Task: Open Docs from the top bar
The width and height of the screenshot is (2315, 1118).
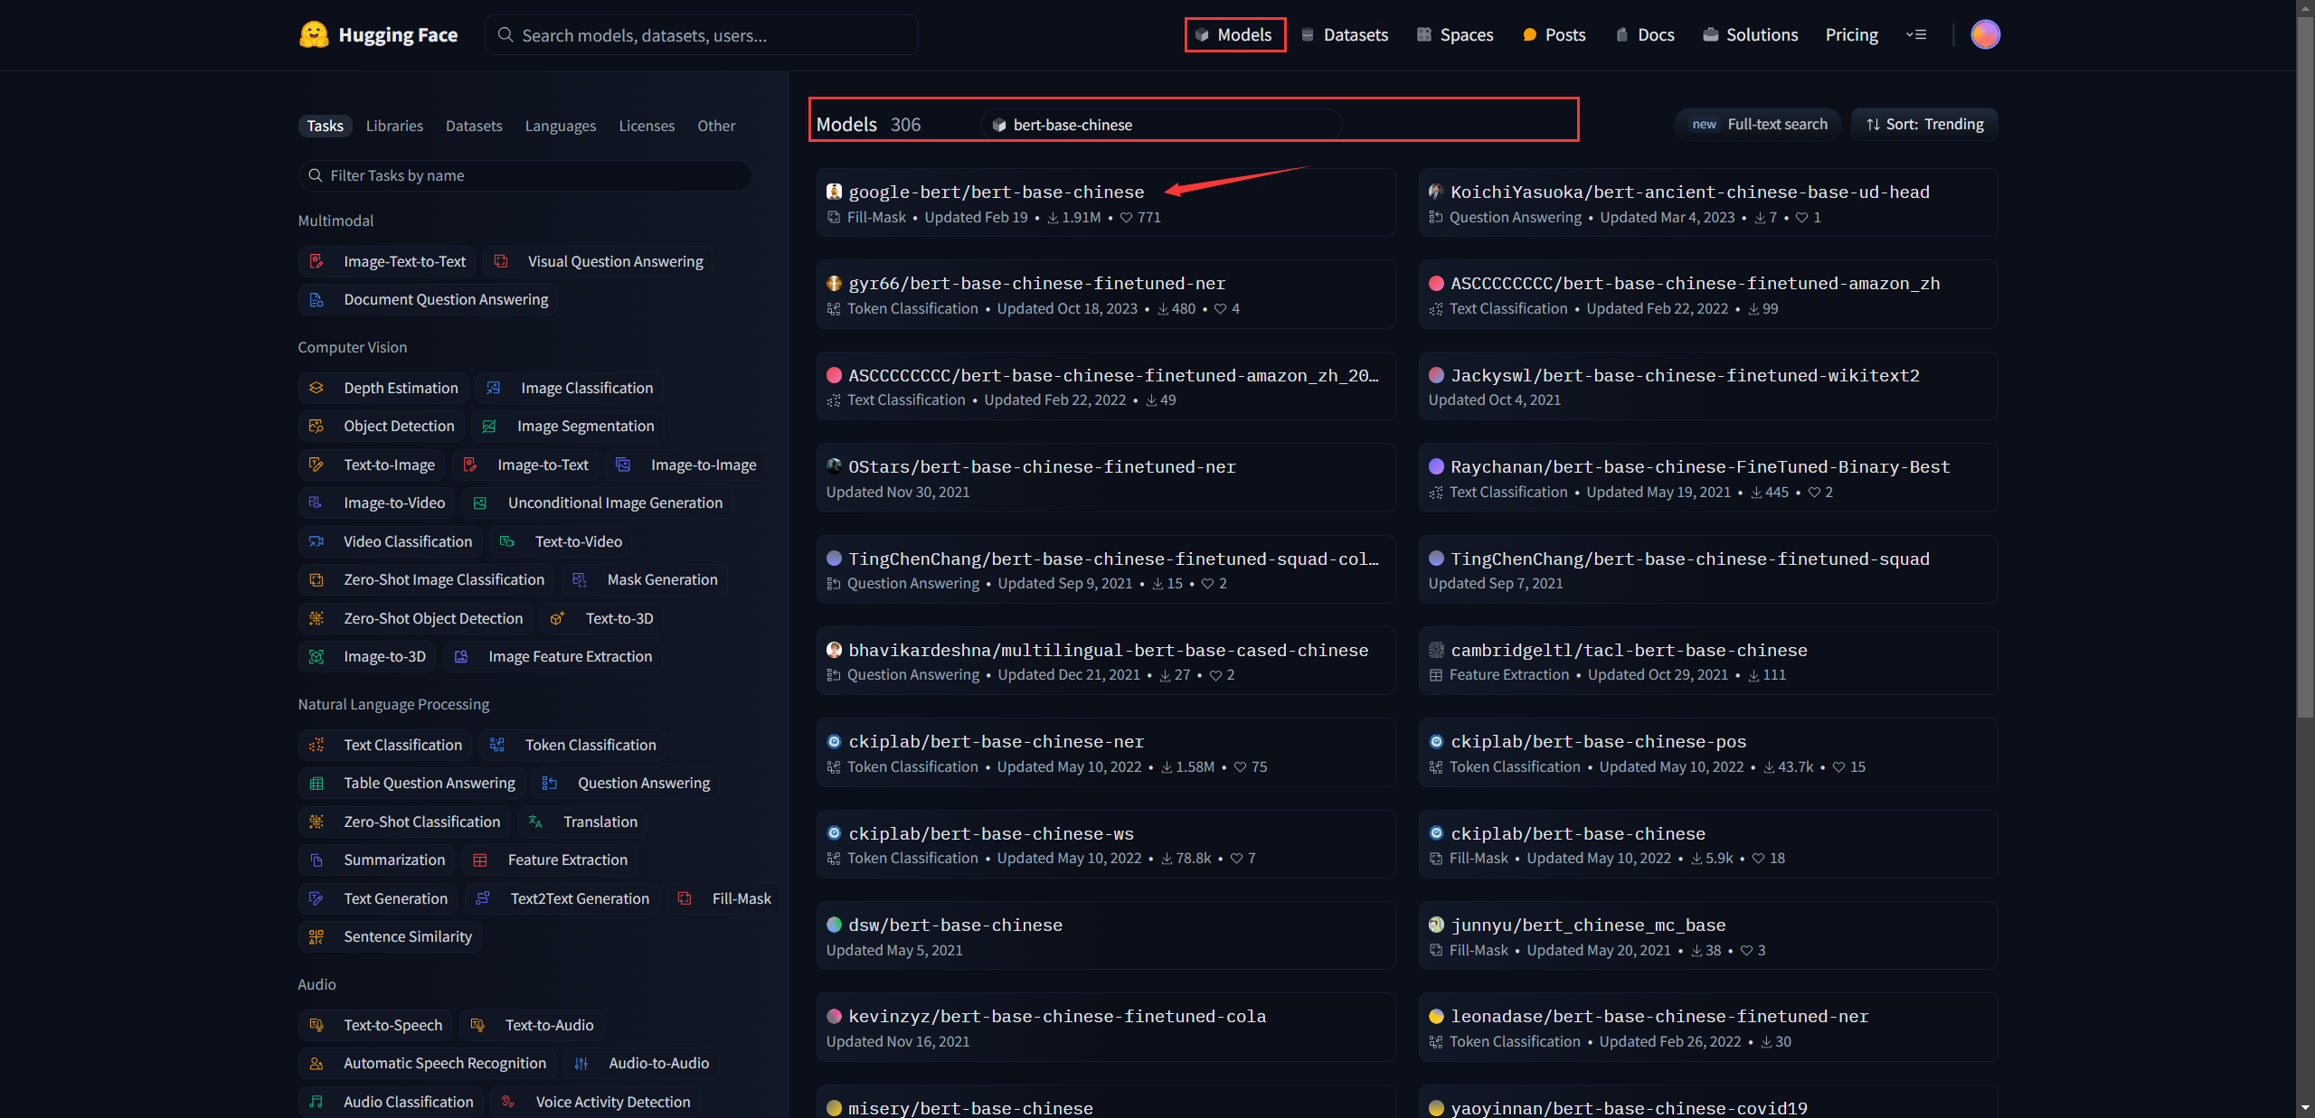Action: pos(1645,34)
